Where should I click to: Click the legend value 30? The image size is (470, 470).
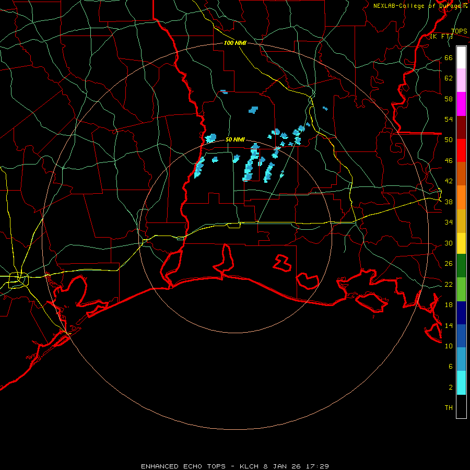coord(449,243)
